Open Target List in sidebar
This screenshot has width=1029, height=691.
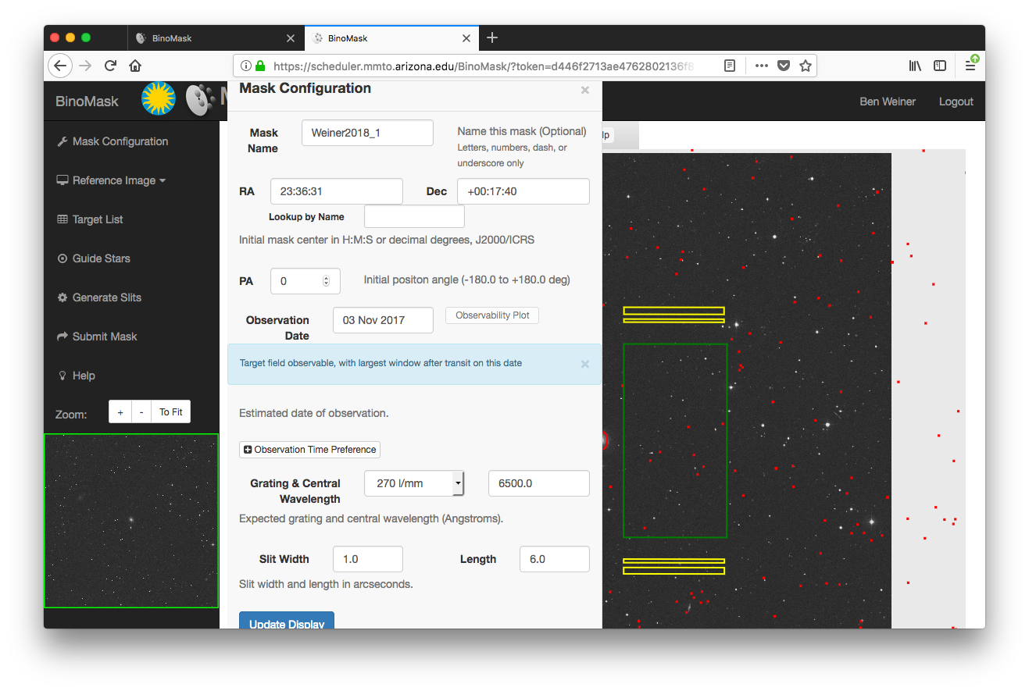point(98,219)
